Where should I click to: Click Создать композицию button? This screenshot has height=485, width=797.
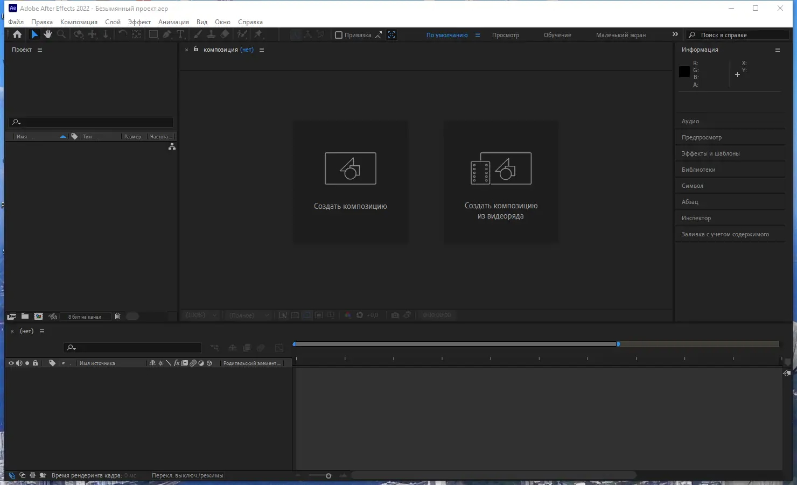tap(351, 182)
